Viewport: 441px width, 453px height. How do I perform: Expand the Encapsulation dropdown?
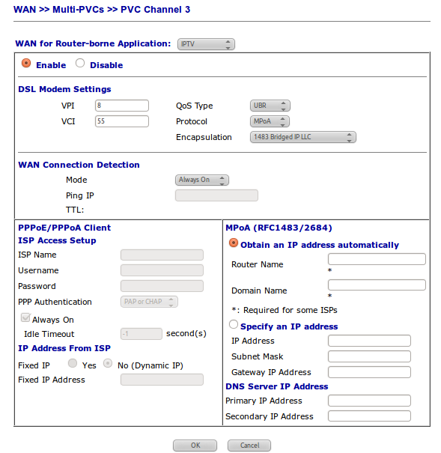(x=303, y=137)
